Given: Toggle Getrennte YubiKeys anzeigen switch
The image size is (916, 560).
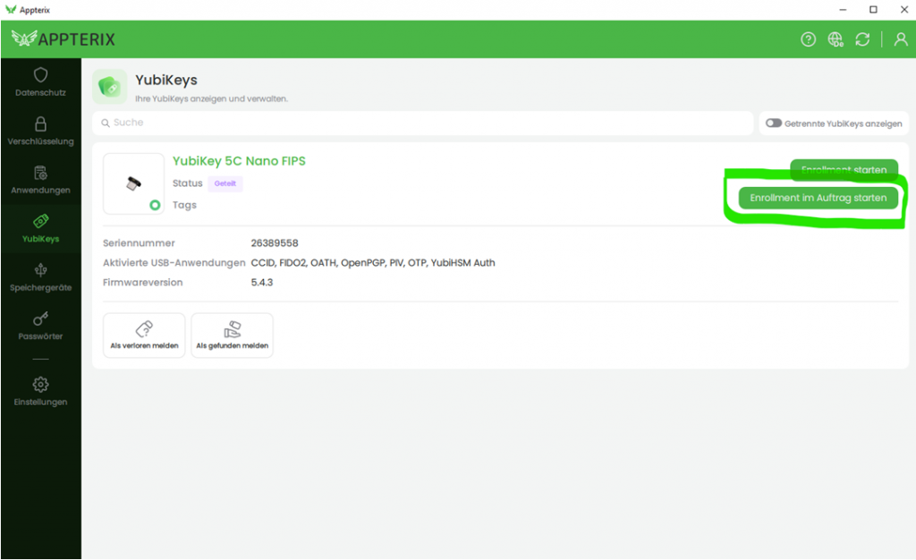Looking at the screenshot, I should [x=774, y=123].
